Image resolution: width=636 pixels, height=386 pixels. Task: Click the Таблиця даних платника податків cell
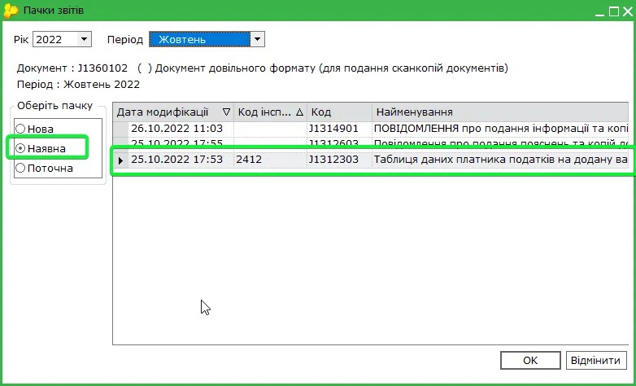(x=500, y=160)
